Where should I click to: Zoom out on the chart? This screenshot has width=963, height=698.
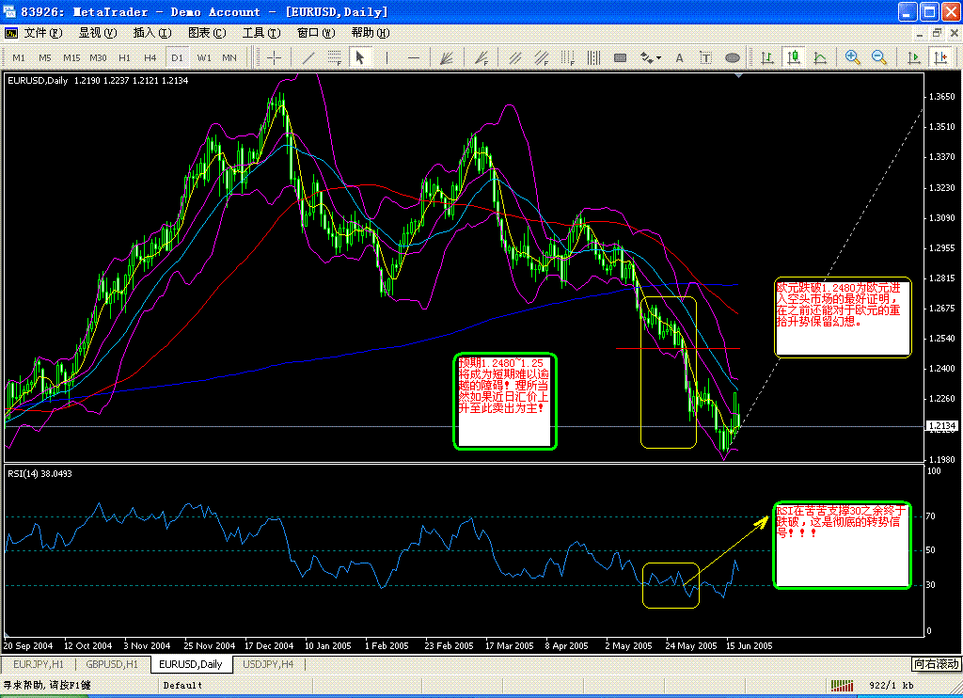pyautogui.click(x=879, y=57)
